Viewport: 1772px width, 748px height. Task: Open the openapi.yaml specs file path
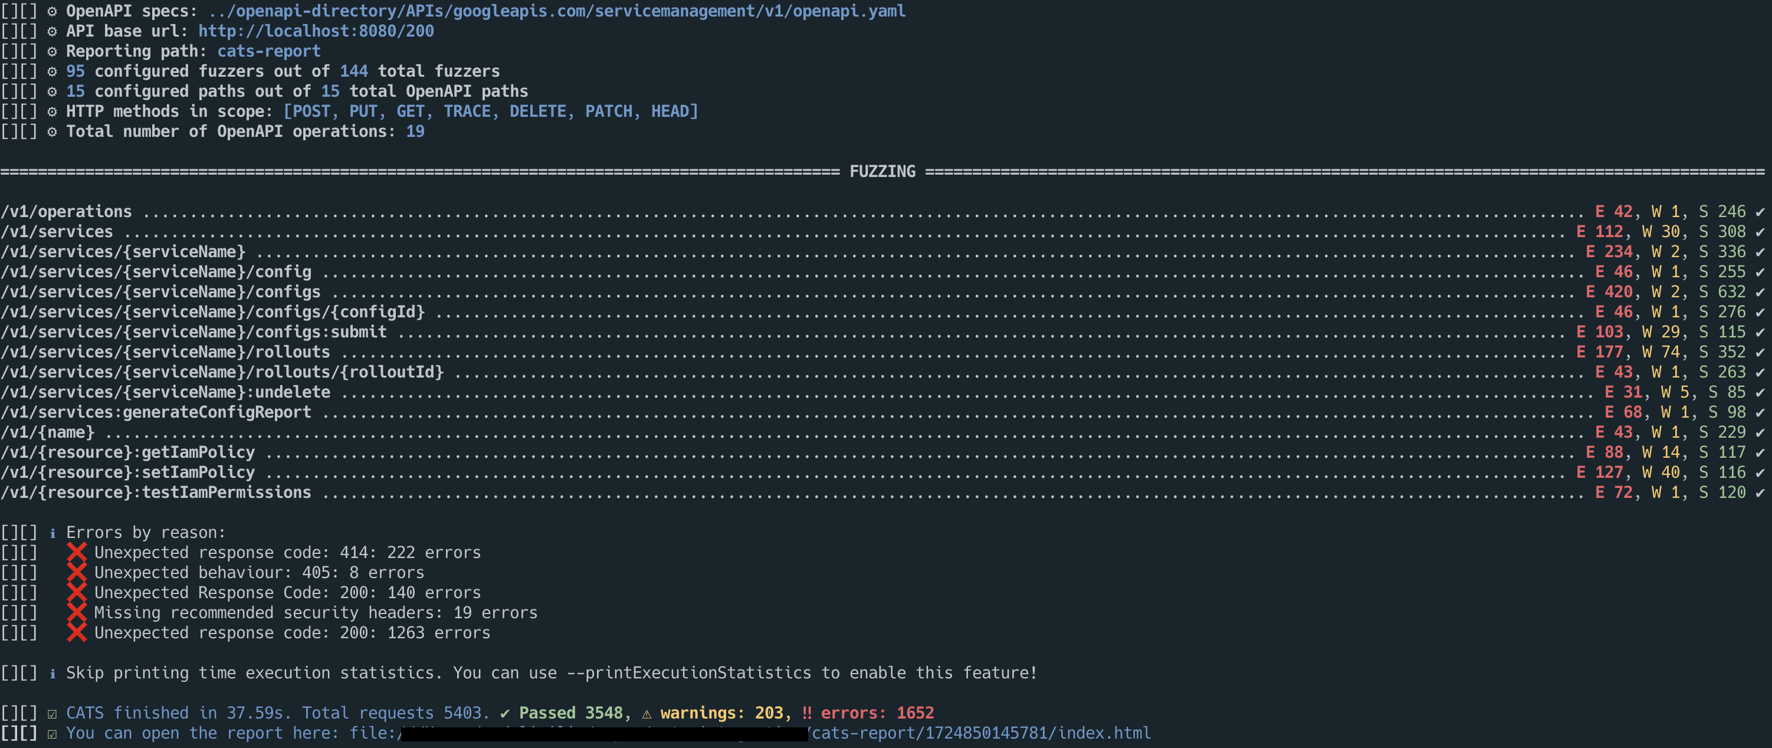[556, 11]
